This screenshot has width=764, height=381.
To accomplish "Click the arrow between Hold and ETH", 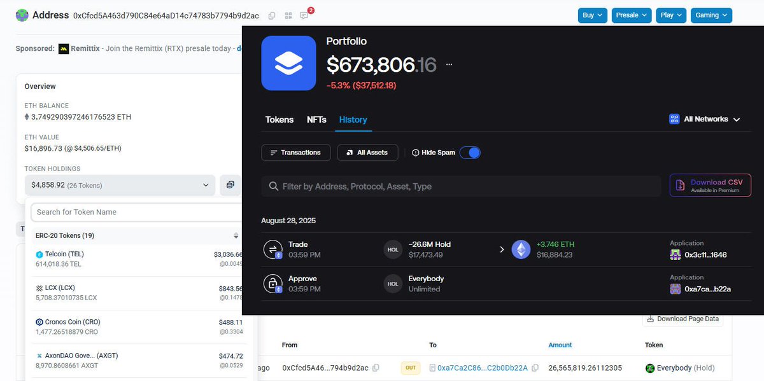I will (x=502, y=249).
